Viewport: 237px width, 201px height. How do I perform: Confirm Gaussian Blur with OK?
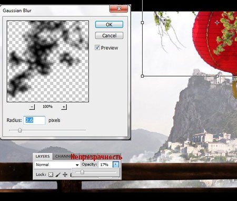coord(109,25)
